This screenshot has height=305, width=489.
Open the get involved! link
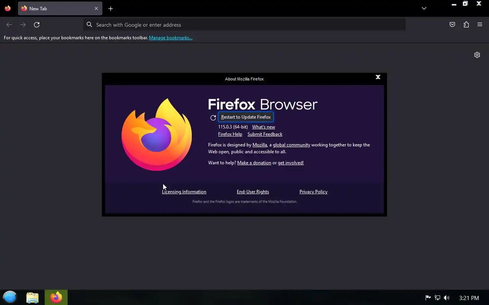(291, 163)
